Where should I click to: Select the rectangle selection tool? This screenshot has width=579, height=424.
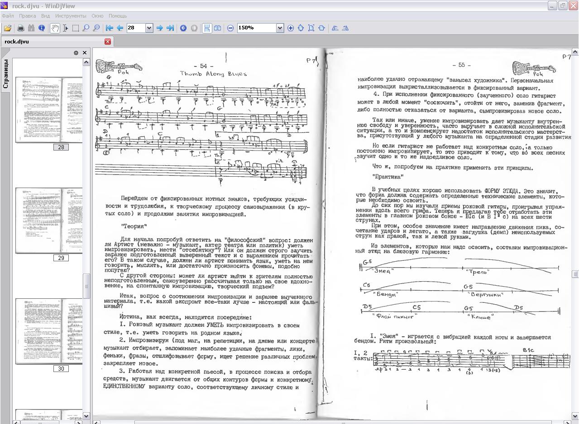click(x=76, y=28)
